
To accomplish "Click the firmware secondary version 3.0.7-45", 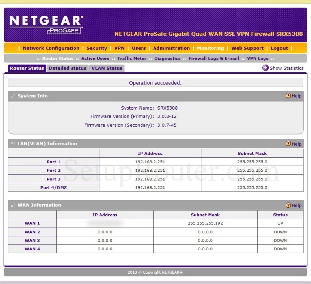I will point(167,125).
